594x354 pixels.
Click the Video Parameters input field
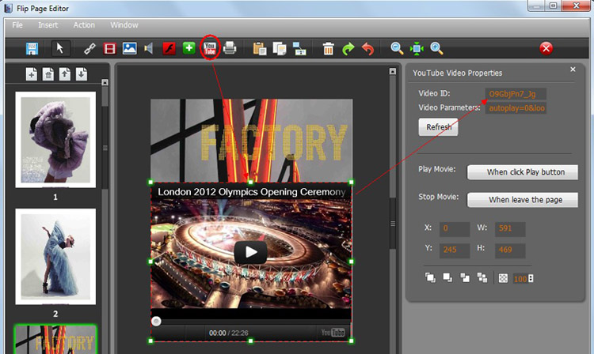[516, 108]
